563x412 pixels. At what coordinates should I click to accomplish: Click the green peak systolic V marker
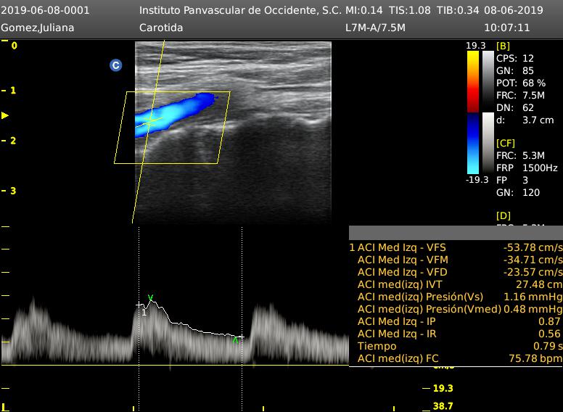pyautogui.click(x=150, y=297)
